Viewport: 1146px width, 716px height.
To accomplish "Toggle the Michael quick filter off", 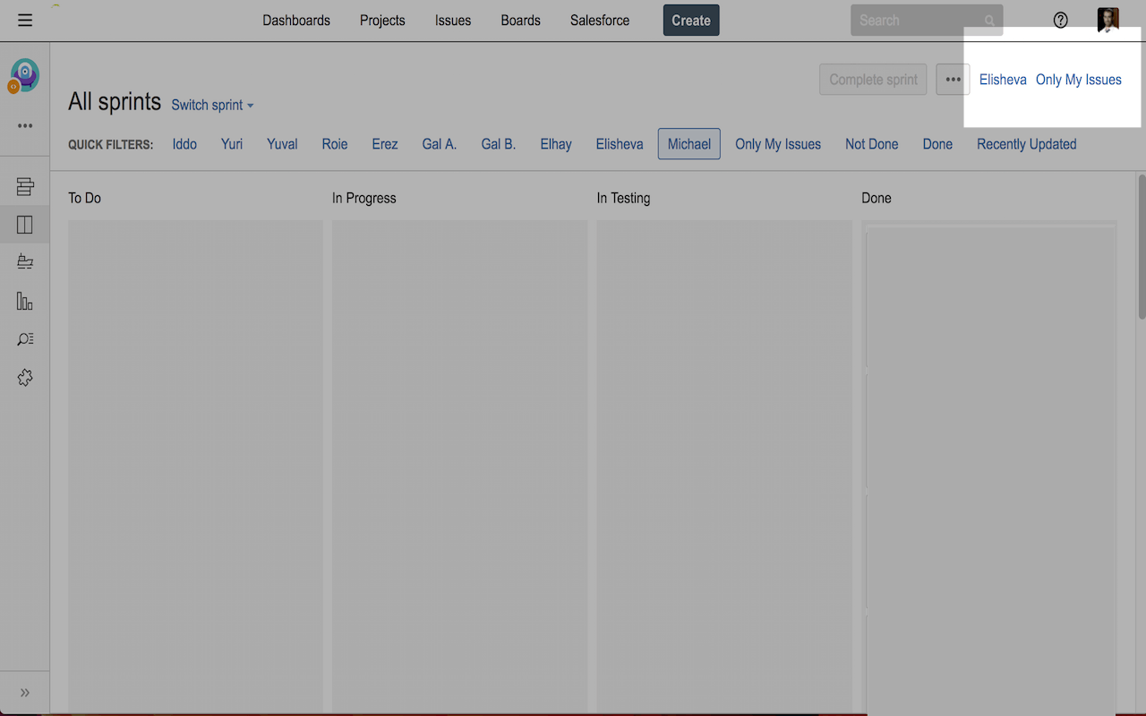I will coord(688,143).
